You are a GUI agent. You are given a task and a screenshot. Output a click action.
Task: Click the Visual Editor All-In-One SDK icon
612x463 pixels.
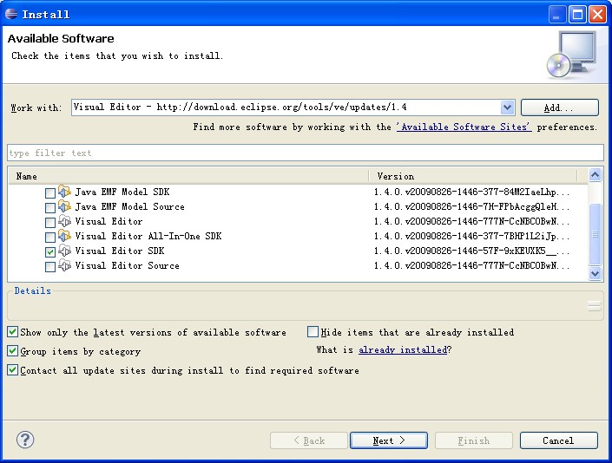click(64, 236)
